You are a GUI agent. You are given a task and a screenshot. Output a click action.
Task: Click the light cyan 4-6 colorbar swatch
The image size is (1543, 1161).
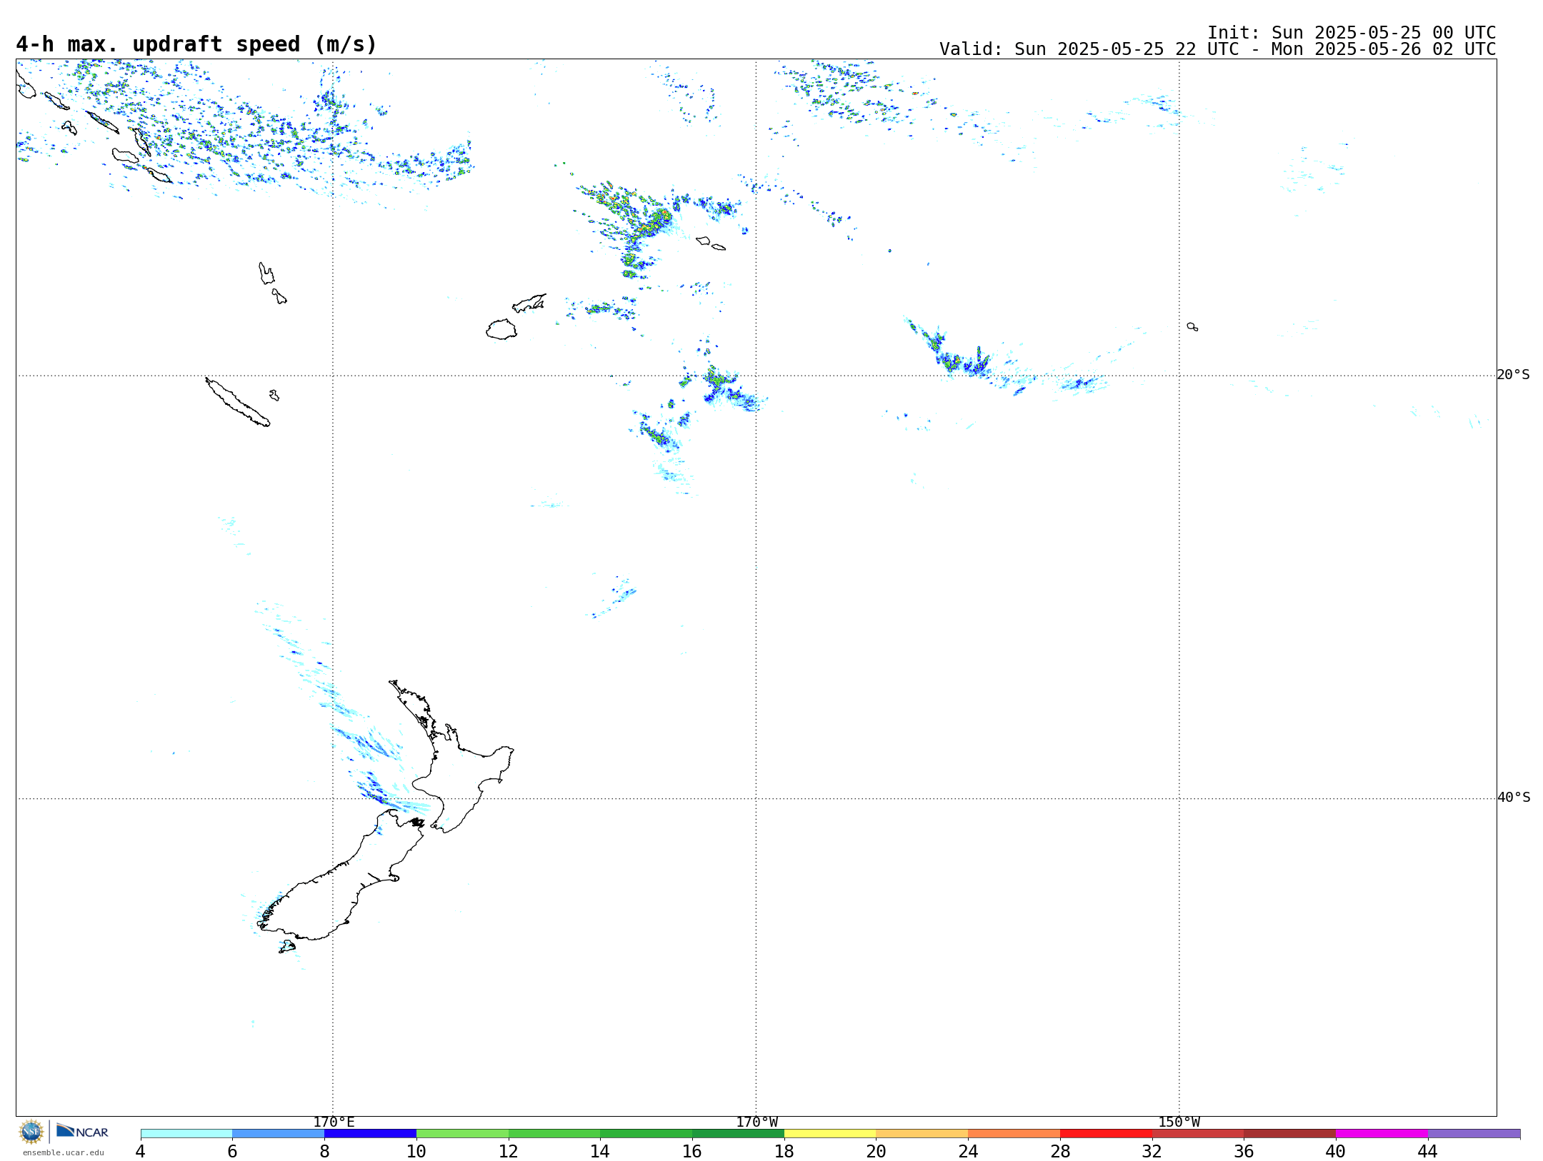point(186,1134)
